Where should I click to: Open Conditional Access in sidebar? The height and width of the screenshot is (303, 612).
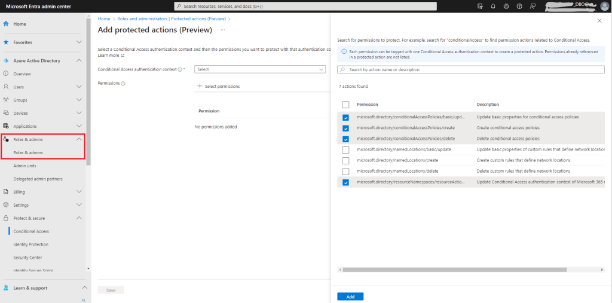[31, 231]
